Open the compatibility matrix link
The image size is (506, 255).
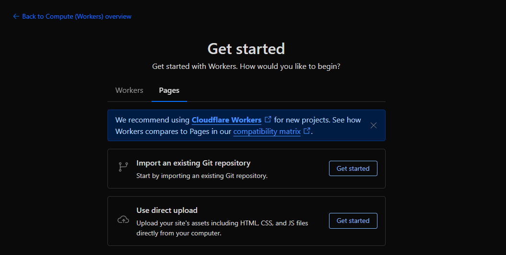(x=267, y=132)
